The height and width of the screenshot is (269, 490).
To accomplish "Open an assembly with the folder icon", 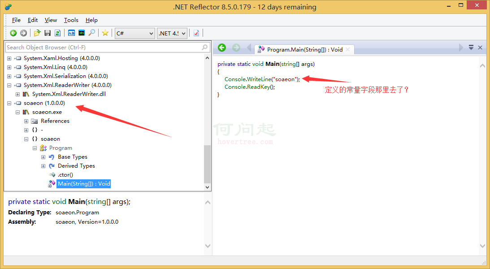I will 37,33.
